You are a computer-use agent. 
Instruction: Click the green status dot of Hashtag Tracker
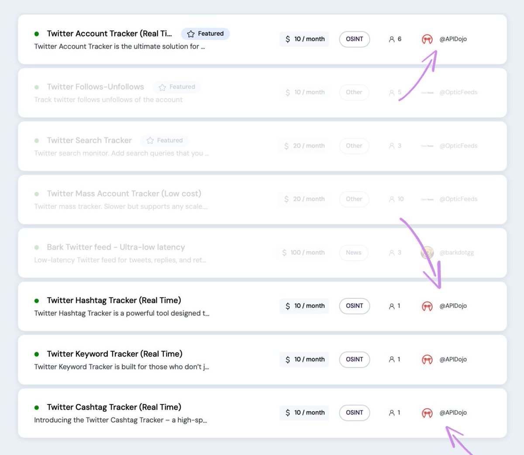(37, 301)
